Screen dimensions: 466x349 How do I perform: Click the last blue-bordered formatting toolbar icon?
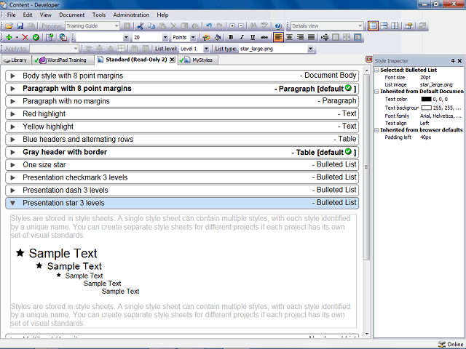pyautogui.click(x=358, y=37)
